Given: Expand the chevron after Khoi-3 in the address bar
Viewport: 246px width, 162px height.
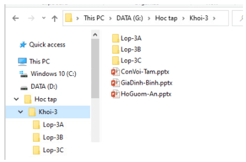Looking at the screenshot, I should (x=214, y=19).
